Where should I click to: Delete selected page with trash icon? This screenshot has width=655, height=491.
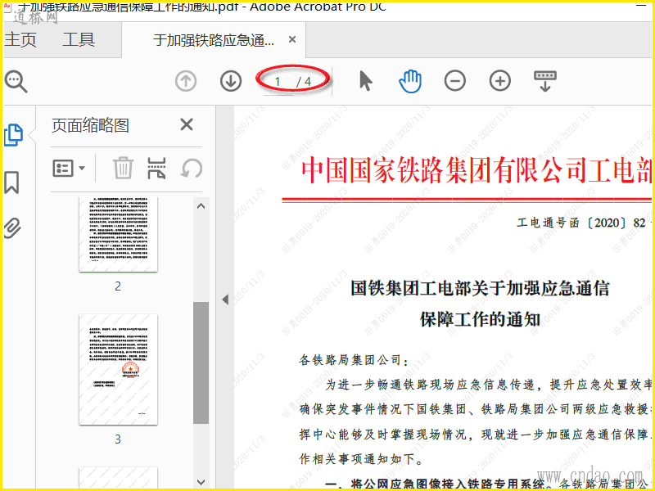[x=124, y=168]
